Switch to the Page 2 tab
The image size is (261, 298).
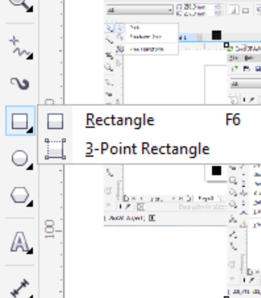pyautogui.click(x=205, y=198)
